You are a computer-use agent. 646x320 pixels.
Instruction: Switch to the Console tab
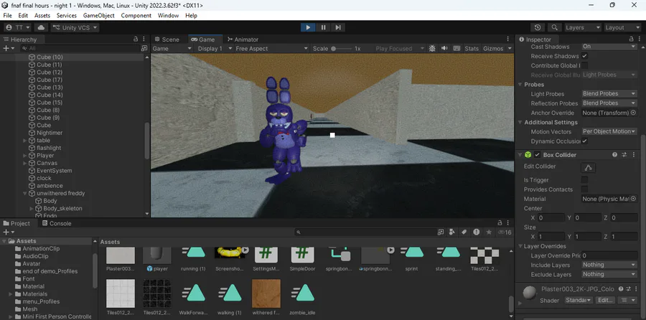tap(57, 224)
